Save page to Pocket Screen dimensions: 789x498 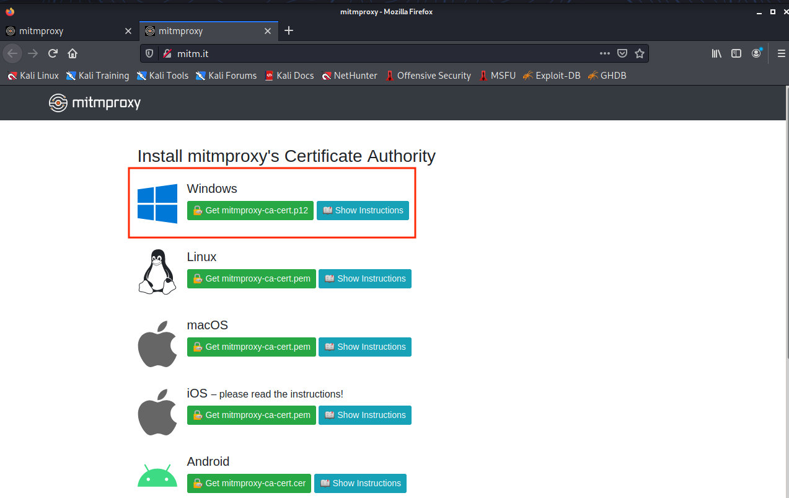pyautogui.click(x=622, y=54)
